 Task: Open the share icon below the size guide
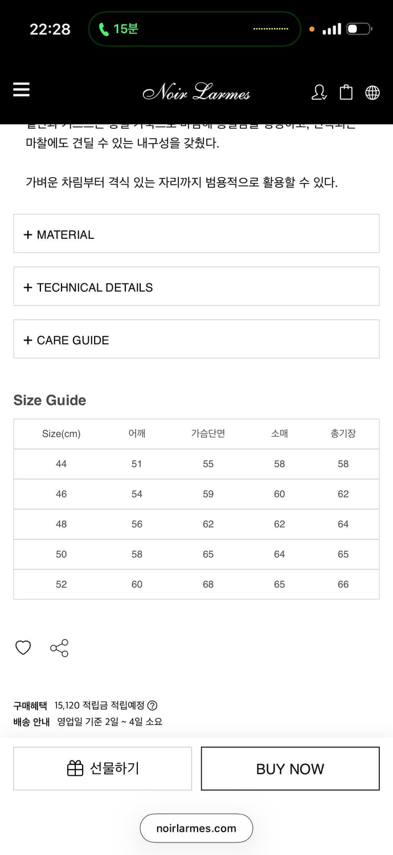(x=59, y=648)
